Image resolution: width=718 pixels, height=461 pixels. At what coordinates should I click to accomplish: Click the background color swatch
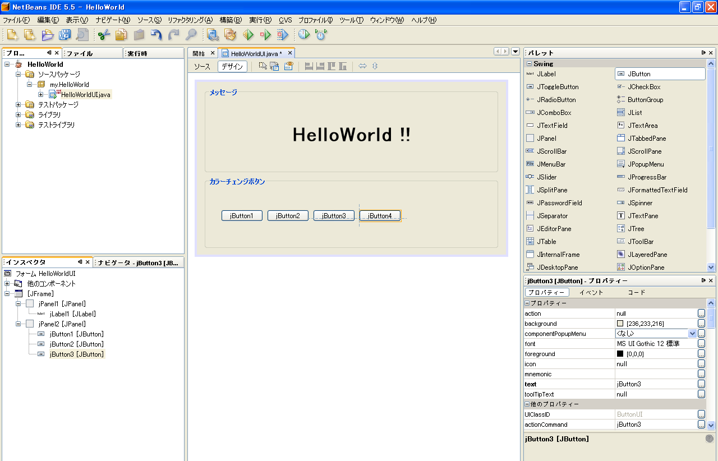tap(620, 324)
